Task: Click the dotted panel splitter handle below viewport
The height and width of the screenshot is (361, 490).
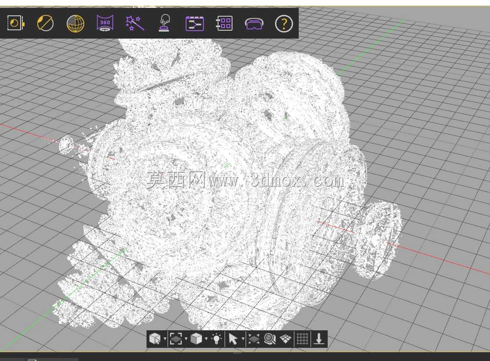Action: 237,353
